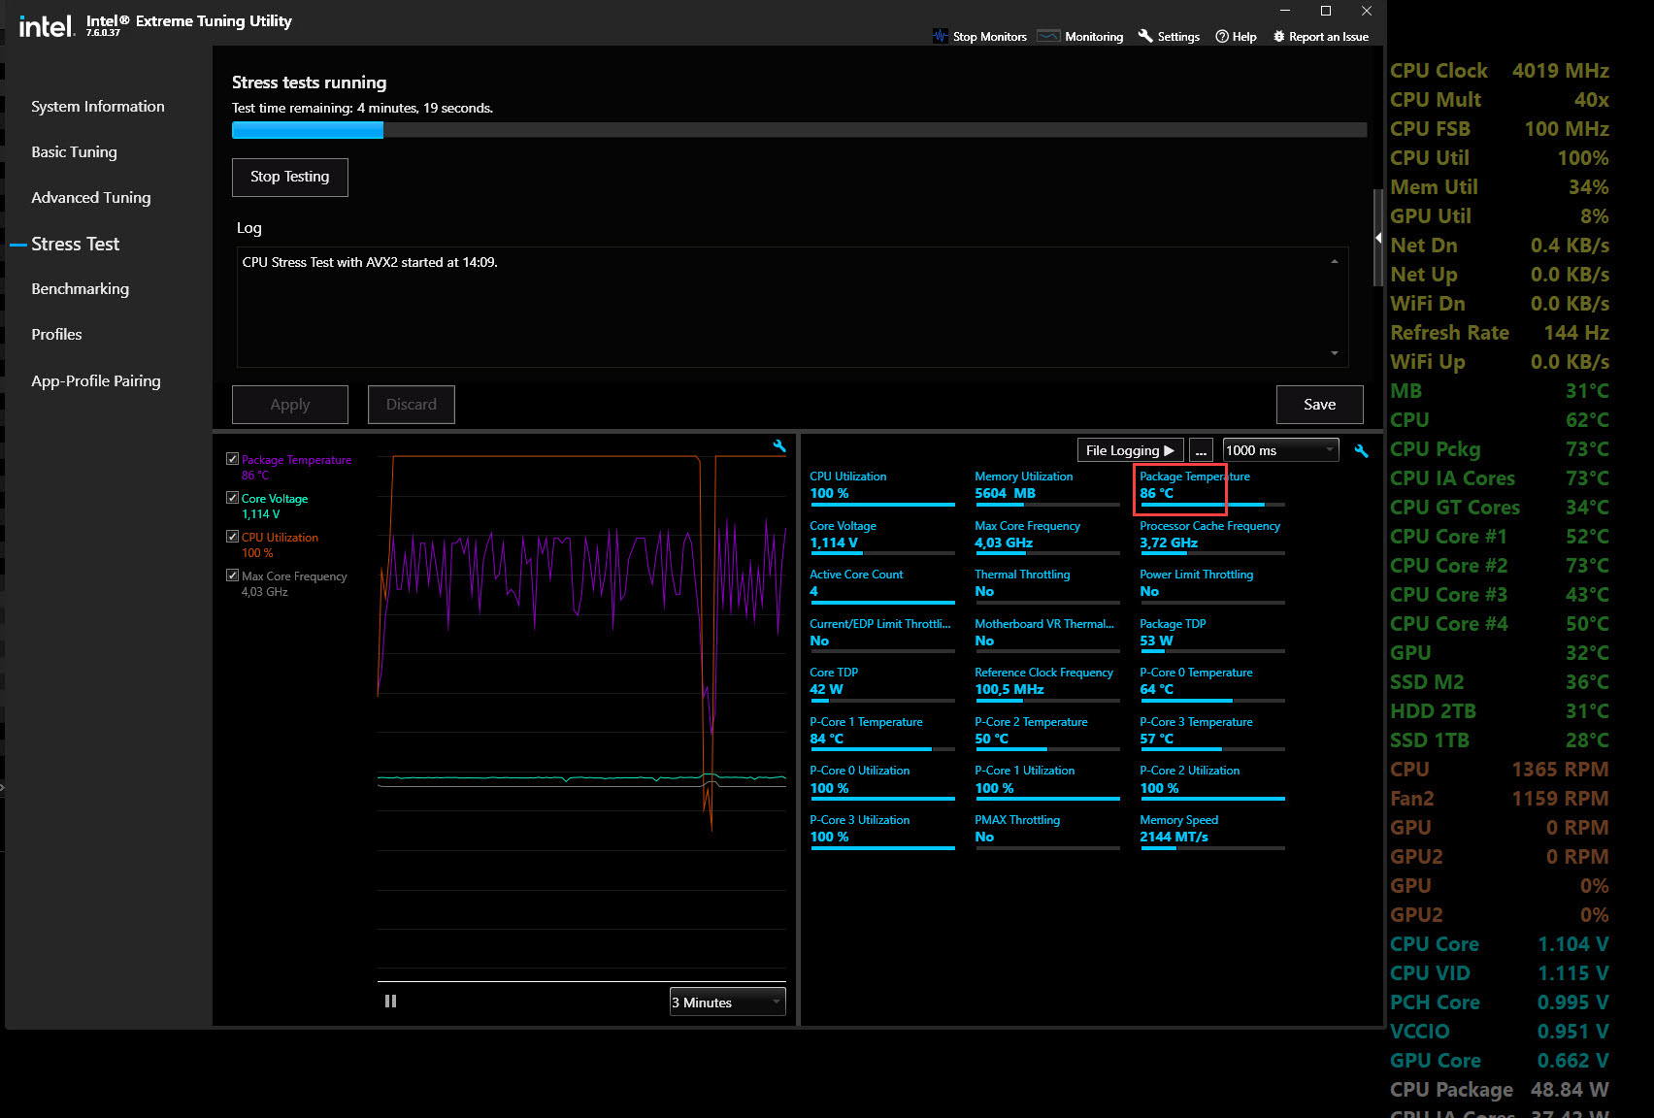Expand the 1000 ms interval dropdown
Image resolution: width=1654 pixels, height=1118 pixels.
(x=1280, y=450)
